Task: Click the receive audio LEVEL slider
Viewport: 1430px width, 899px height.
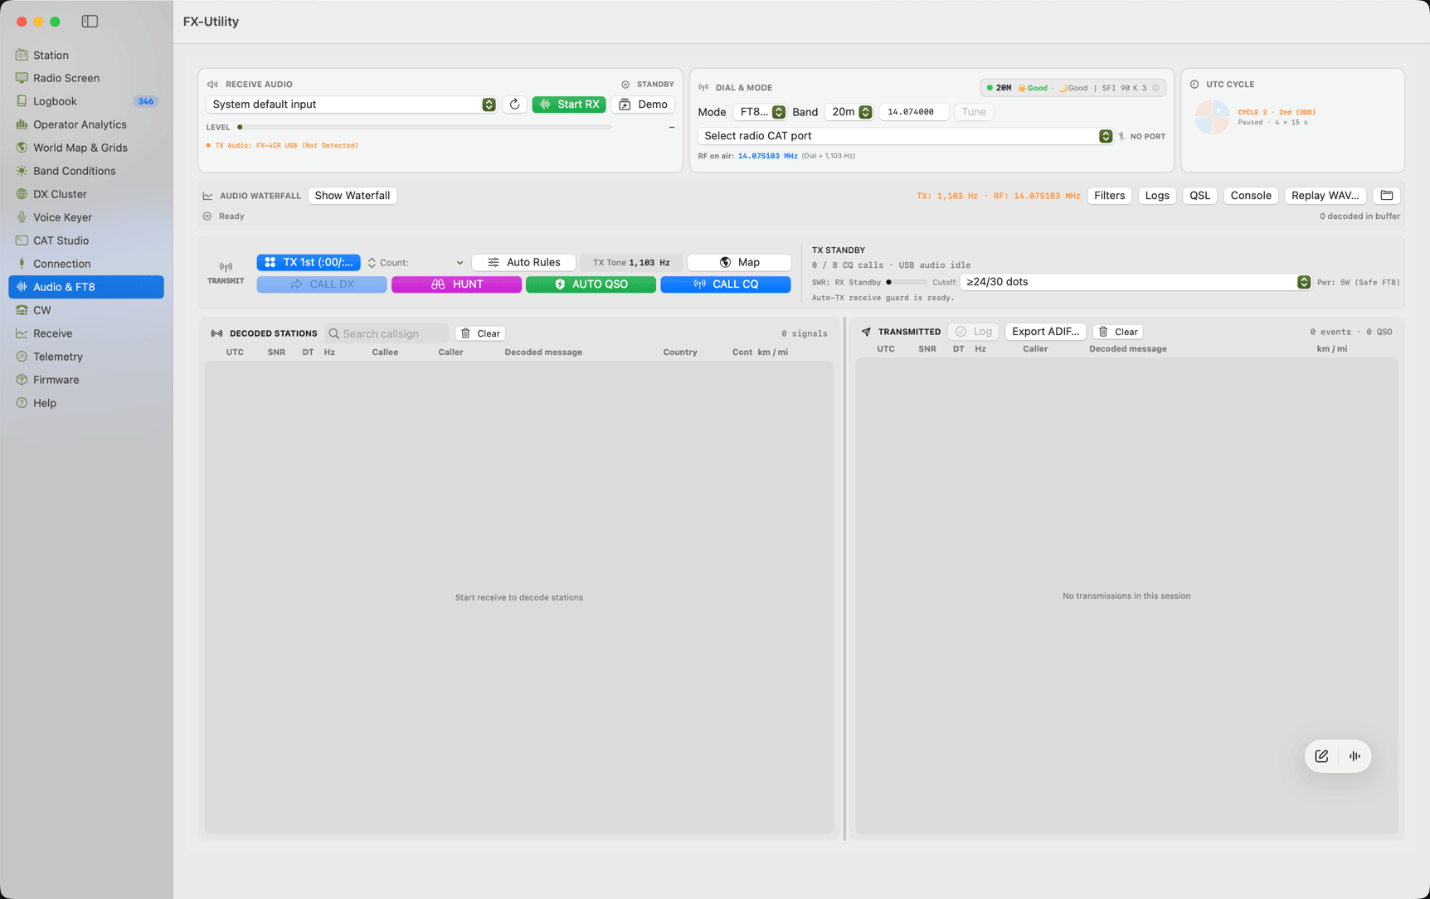Action: 425,128
